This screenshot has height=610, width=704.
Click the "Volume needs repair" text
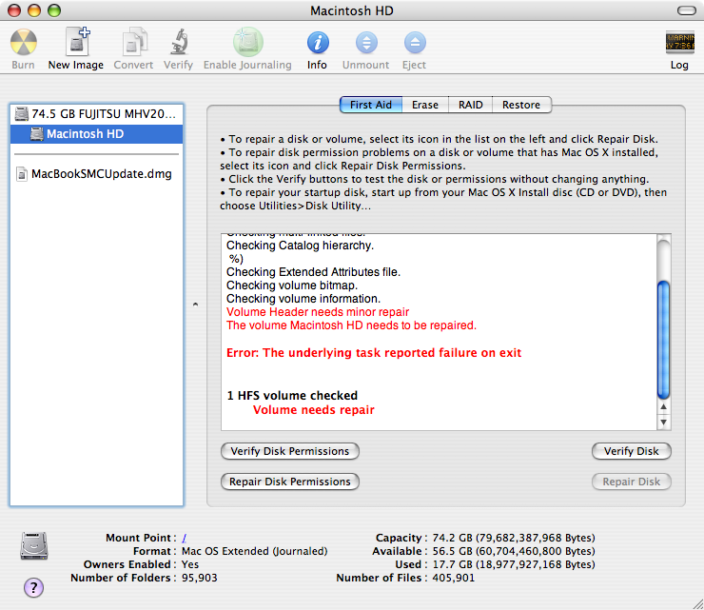[313, 409]
